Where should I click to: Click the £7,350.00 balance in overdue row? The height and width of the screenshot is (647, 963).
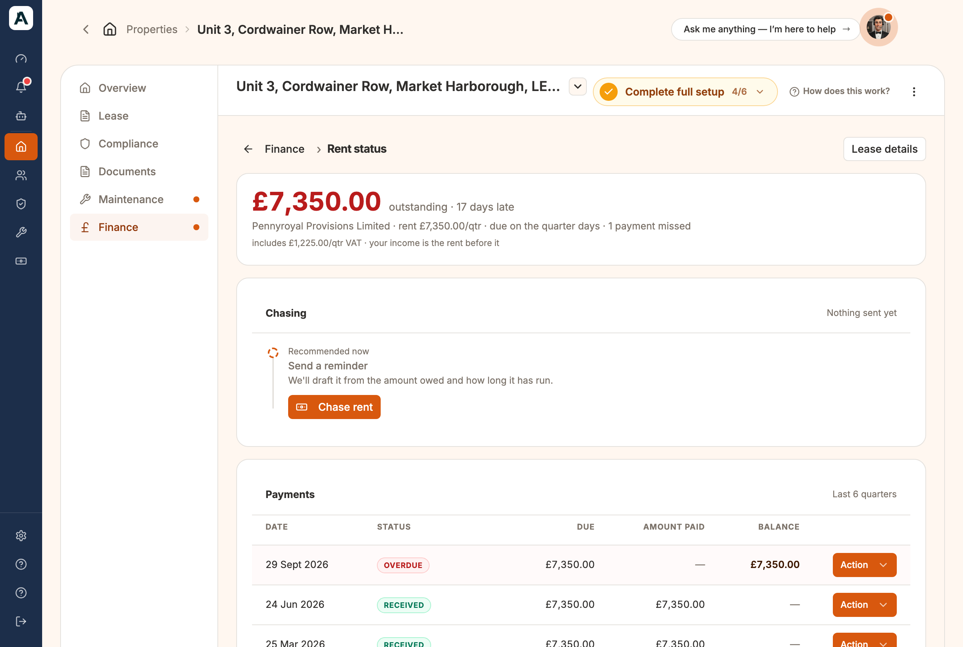(775, 565)
